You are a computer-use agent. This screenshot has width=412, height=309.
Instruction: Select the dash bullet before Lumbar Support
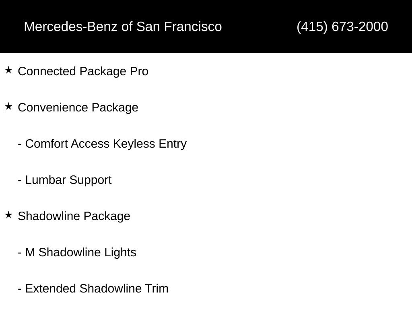(20, 181)
